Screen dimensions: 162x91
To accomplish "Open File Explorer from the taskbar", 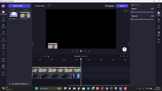I will tap(74, 88).
